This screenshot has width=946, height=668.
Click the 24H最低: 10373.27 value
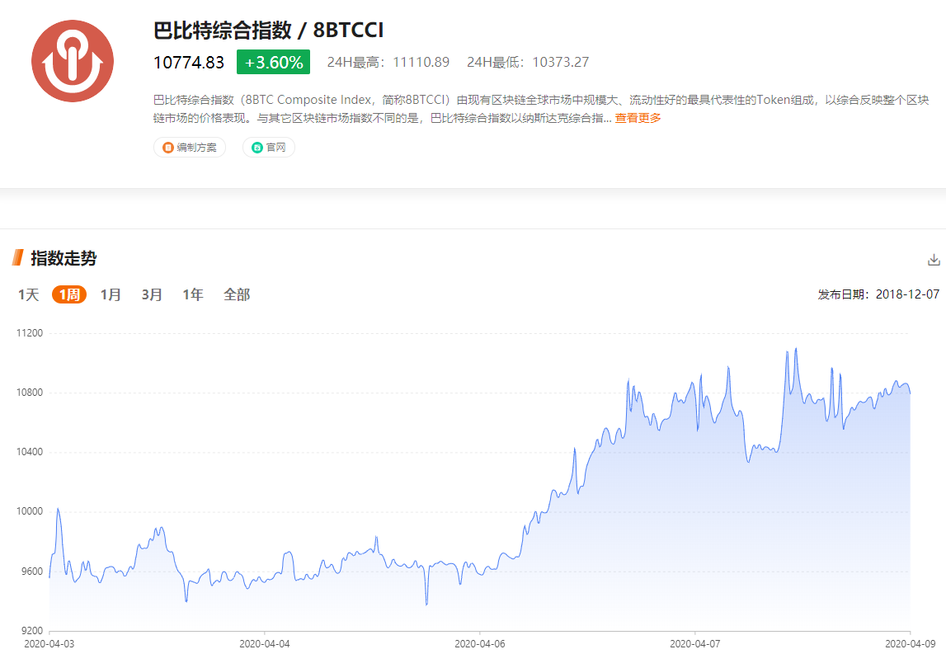528,62
